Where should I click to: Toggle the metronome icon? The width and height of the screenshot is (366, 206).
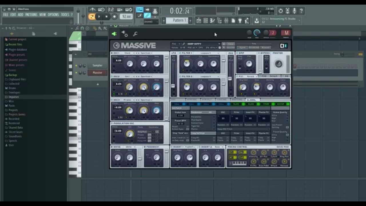[x=92, y=10]
